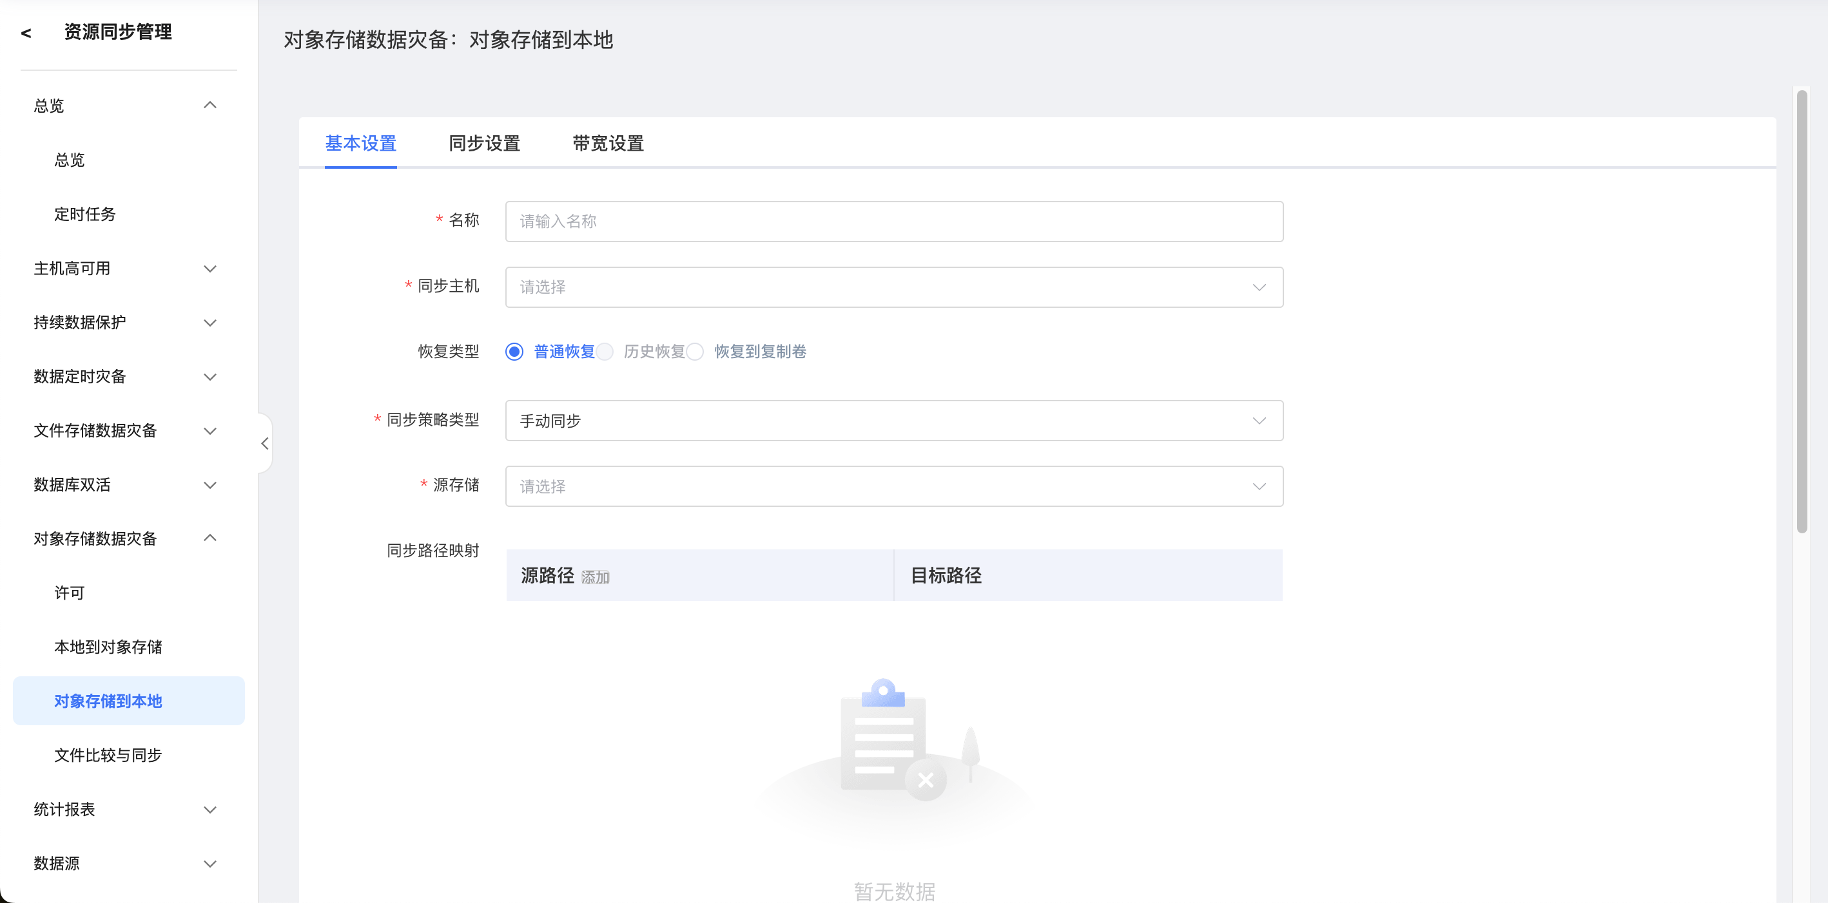This screenshot has width=1828, height=903.
Task: Expand the 持续数据保护 chevron
Action: (x=210, y=323)
